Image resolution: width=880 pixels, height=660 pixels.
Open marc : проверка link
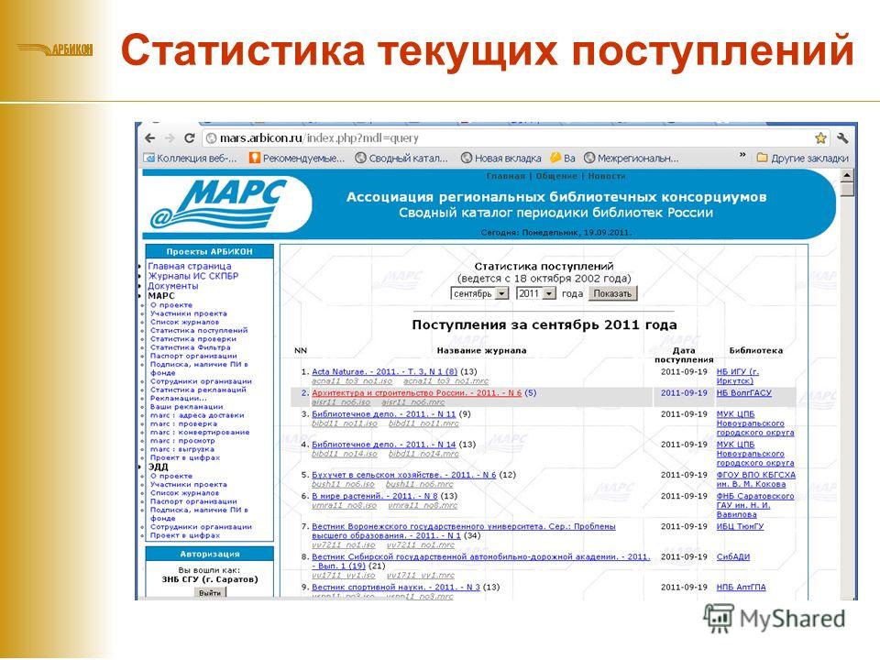pos(183,423)
